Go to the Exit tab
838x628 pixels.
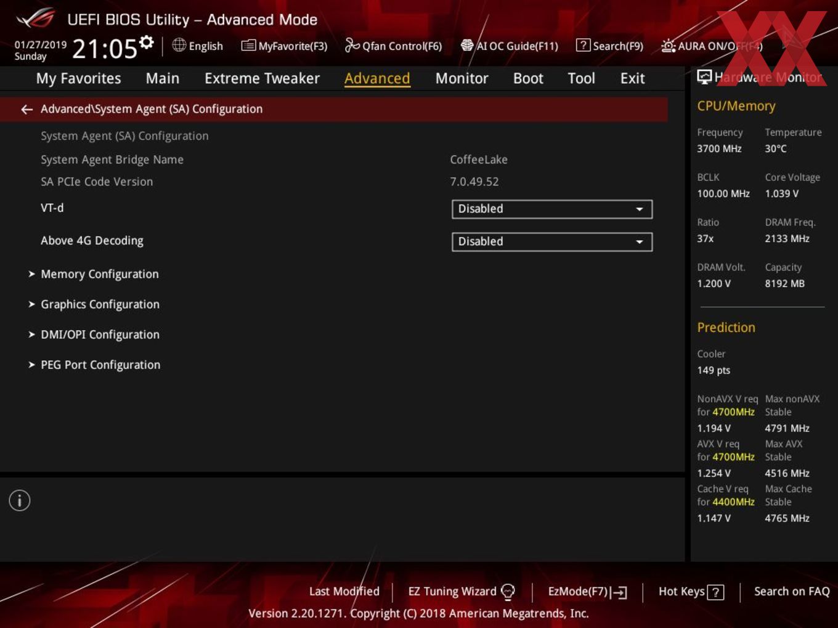632,78
